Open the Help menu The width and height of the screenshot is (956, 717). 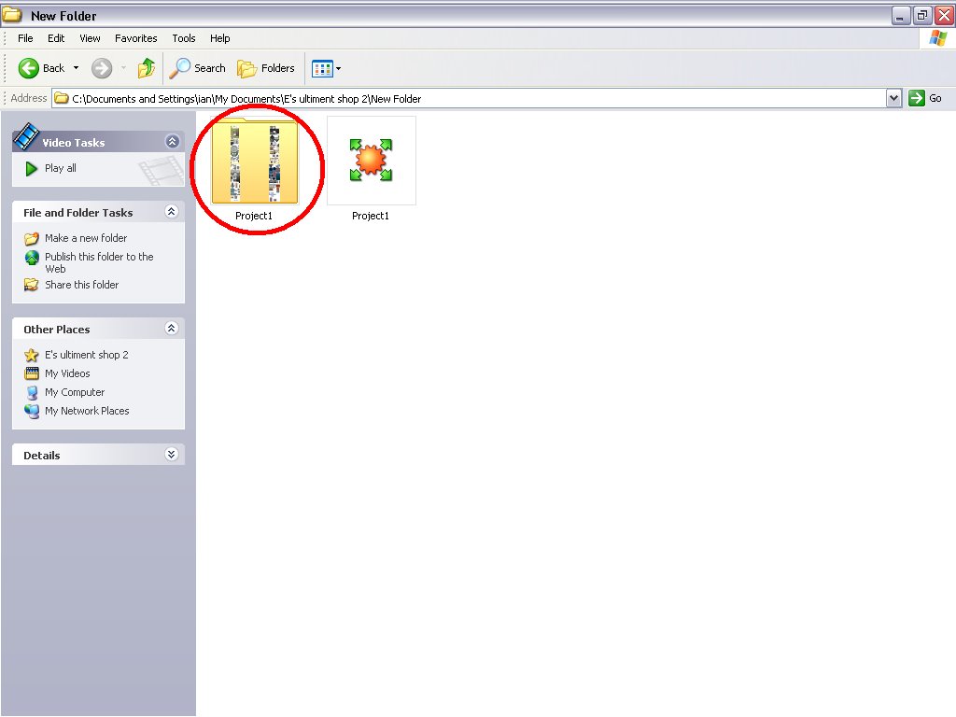[220, 38]
